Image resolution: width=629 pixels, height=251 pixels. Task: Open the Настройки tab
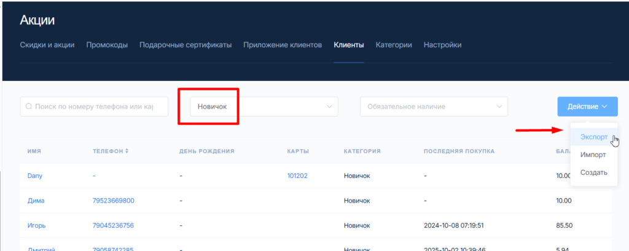coord(442,45)
